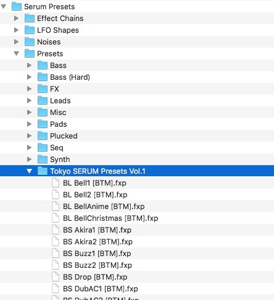This screenshot has height=300, width=274.
Task: Expand the Plucked folder triangle
Action: (x=30, y=136)
